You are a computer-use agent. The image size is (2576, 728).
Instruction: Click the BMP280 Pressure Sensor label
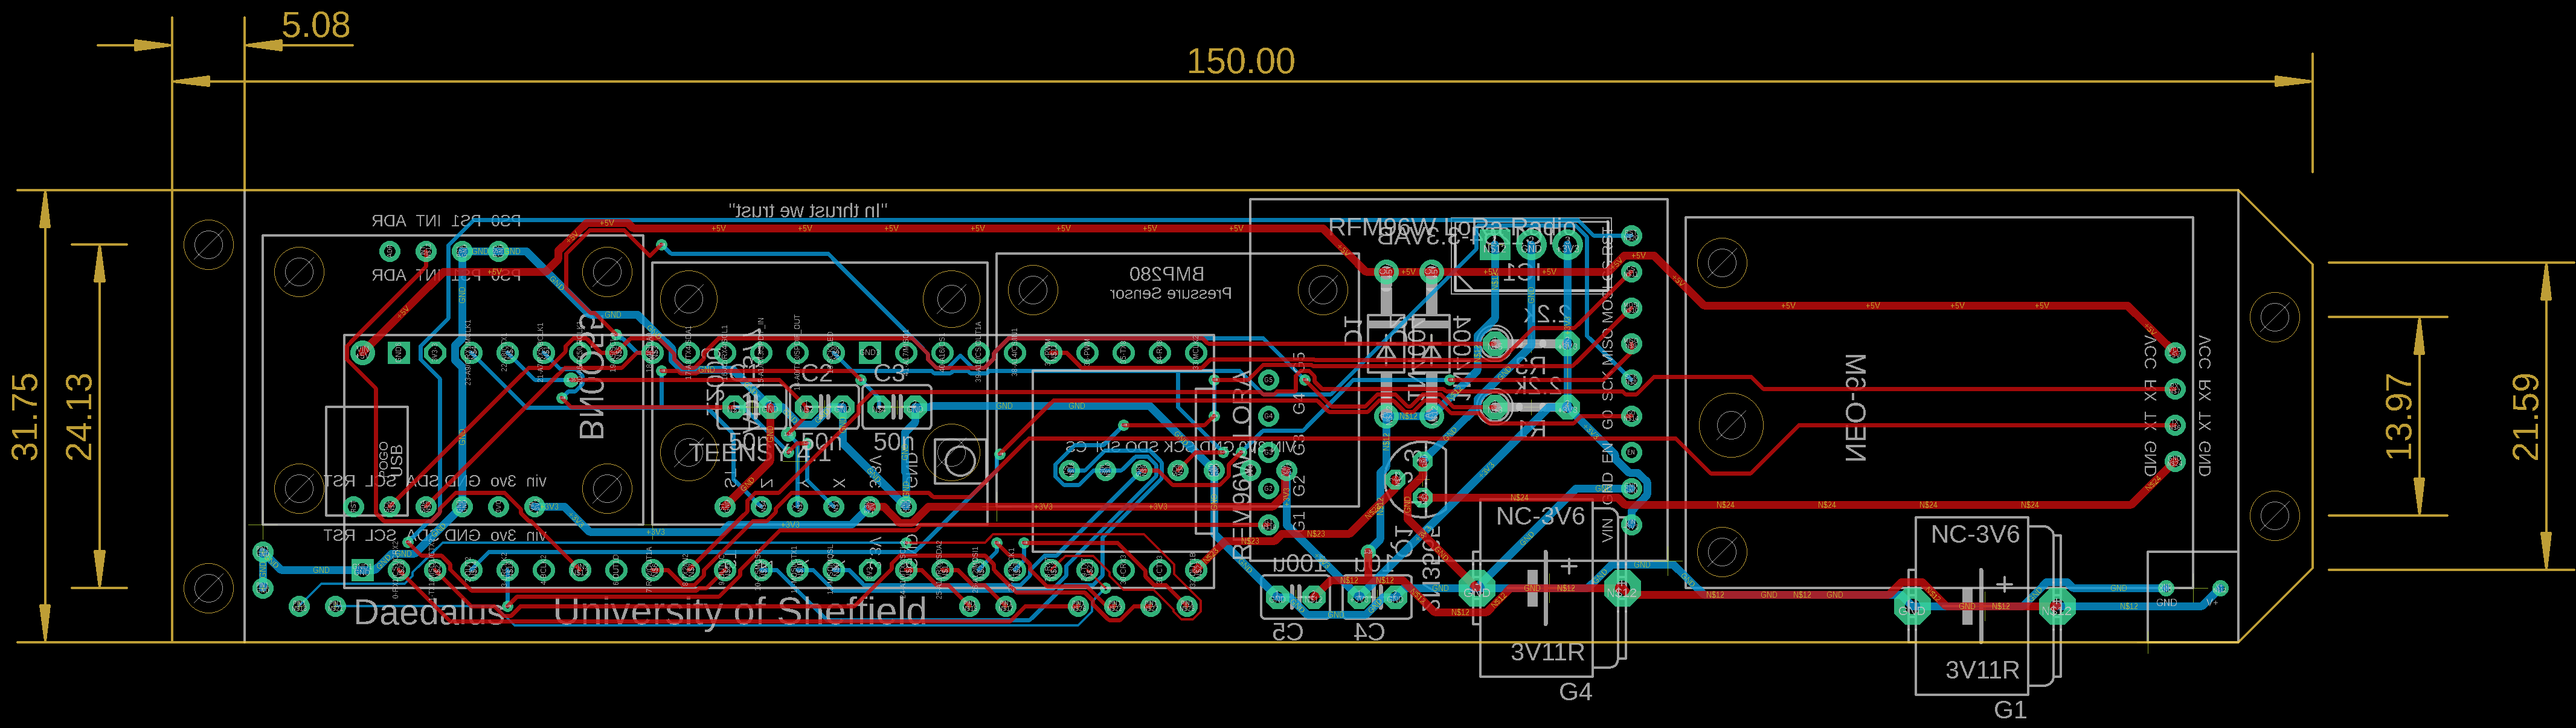point(1170,283)
